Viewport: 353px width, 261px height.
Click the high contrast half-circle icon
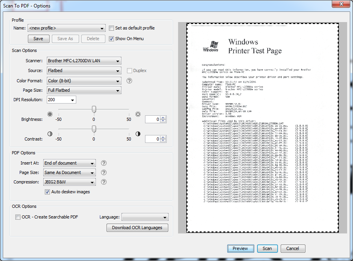pos(138,134)
